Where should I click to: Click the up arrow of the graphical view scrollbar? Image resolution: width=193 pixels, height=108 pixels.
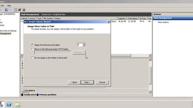[150, 59]
